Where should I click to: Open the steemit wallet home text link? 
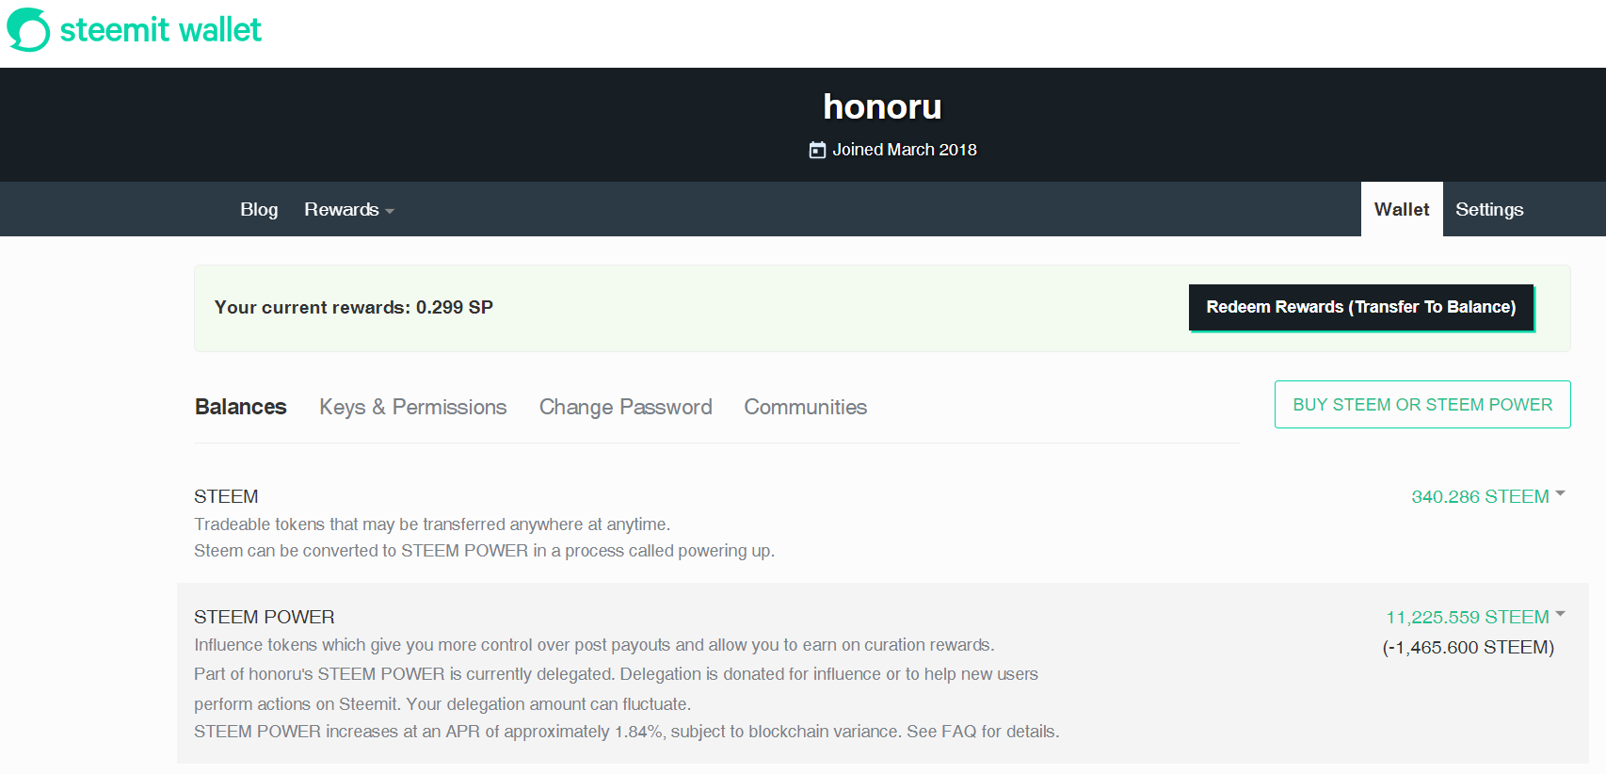coord(160,29)
